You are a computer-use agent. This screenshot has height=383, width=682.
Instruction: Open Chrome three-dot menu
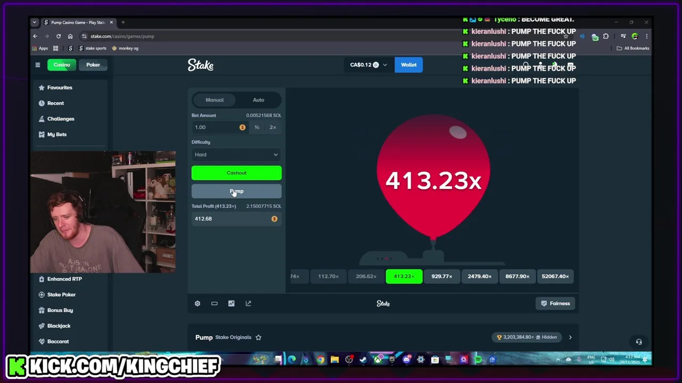(646, 36)
